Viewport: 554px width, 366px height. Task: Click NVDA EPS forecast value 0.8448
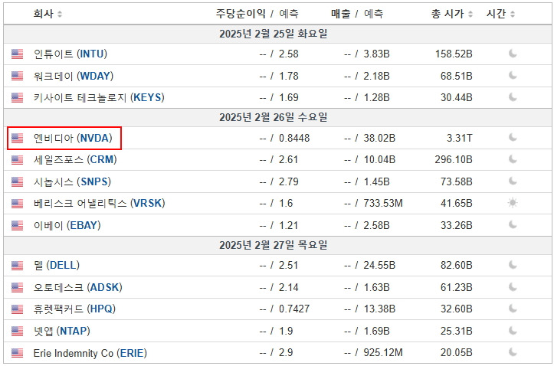(294, 138)
